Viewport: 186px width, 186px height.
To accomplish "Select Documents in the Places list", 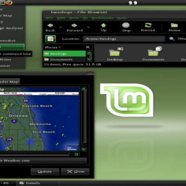I will (64, 60).
